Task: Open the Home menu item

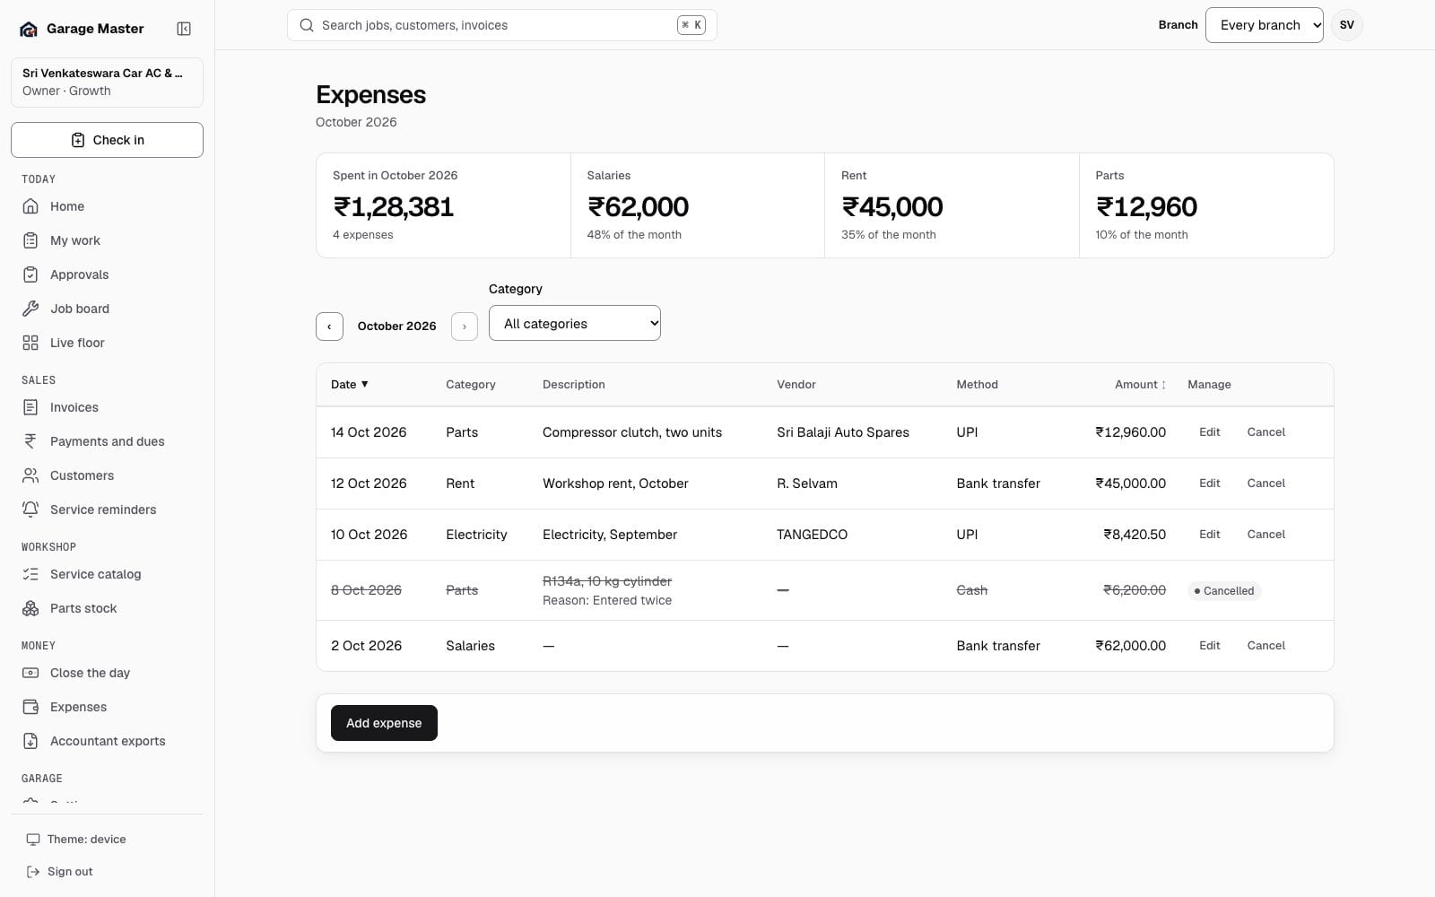Action: (x=107, y=206)
